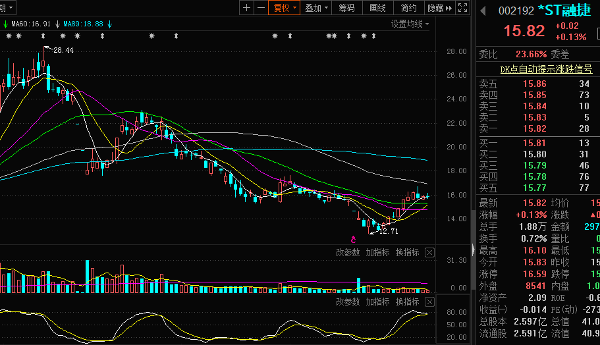Zoom in the K-line chart with plus icon
This screenshot has height=345, width=600.
[246, 8]
